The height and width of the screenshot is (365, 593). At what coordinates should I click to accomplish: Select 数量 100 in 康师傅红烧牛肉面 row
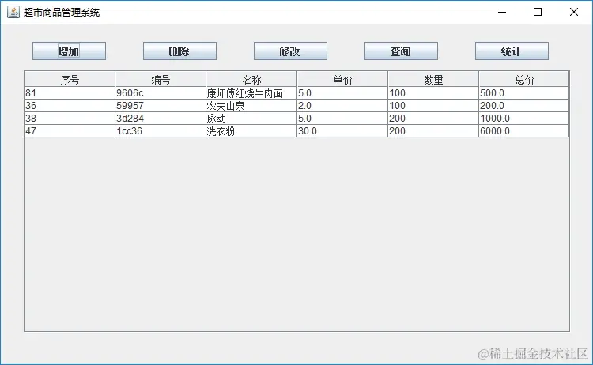[433, 93]
